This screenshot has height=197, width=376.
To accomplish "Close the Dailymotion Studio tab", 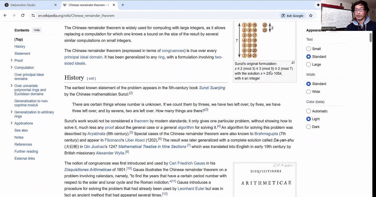I will (55, 5).
